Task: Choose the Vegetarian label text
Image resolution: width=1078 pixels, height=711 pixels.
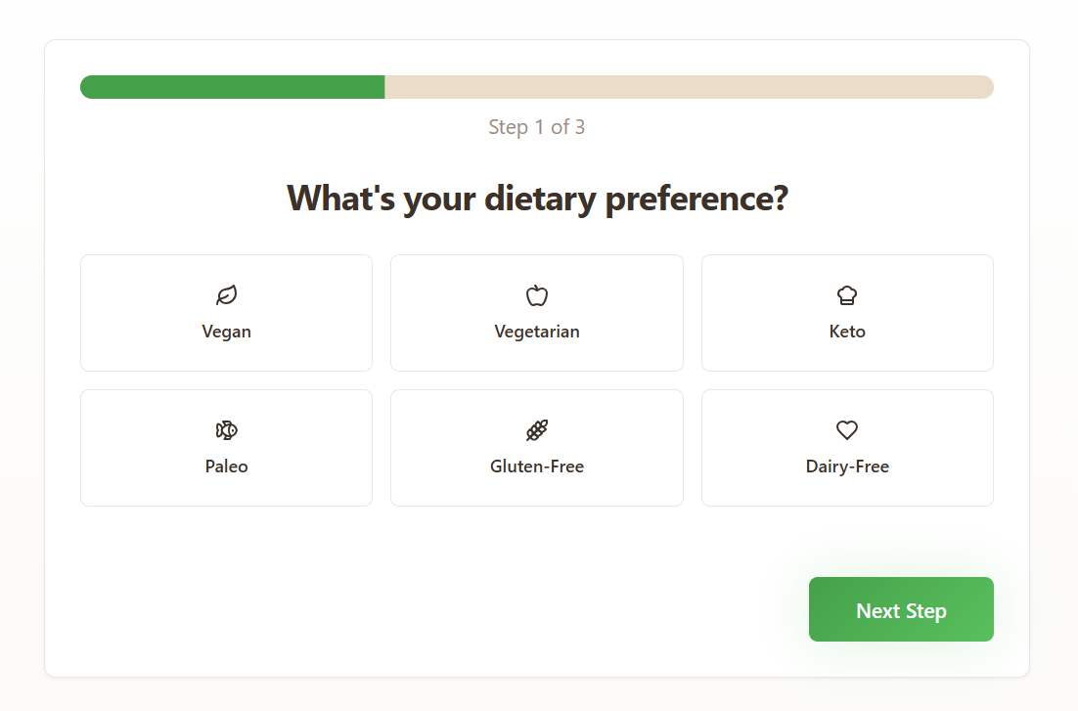Action: [537, 332]
